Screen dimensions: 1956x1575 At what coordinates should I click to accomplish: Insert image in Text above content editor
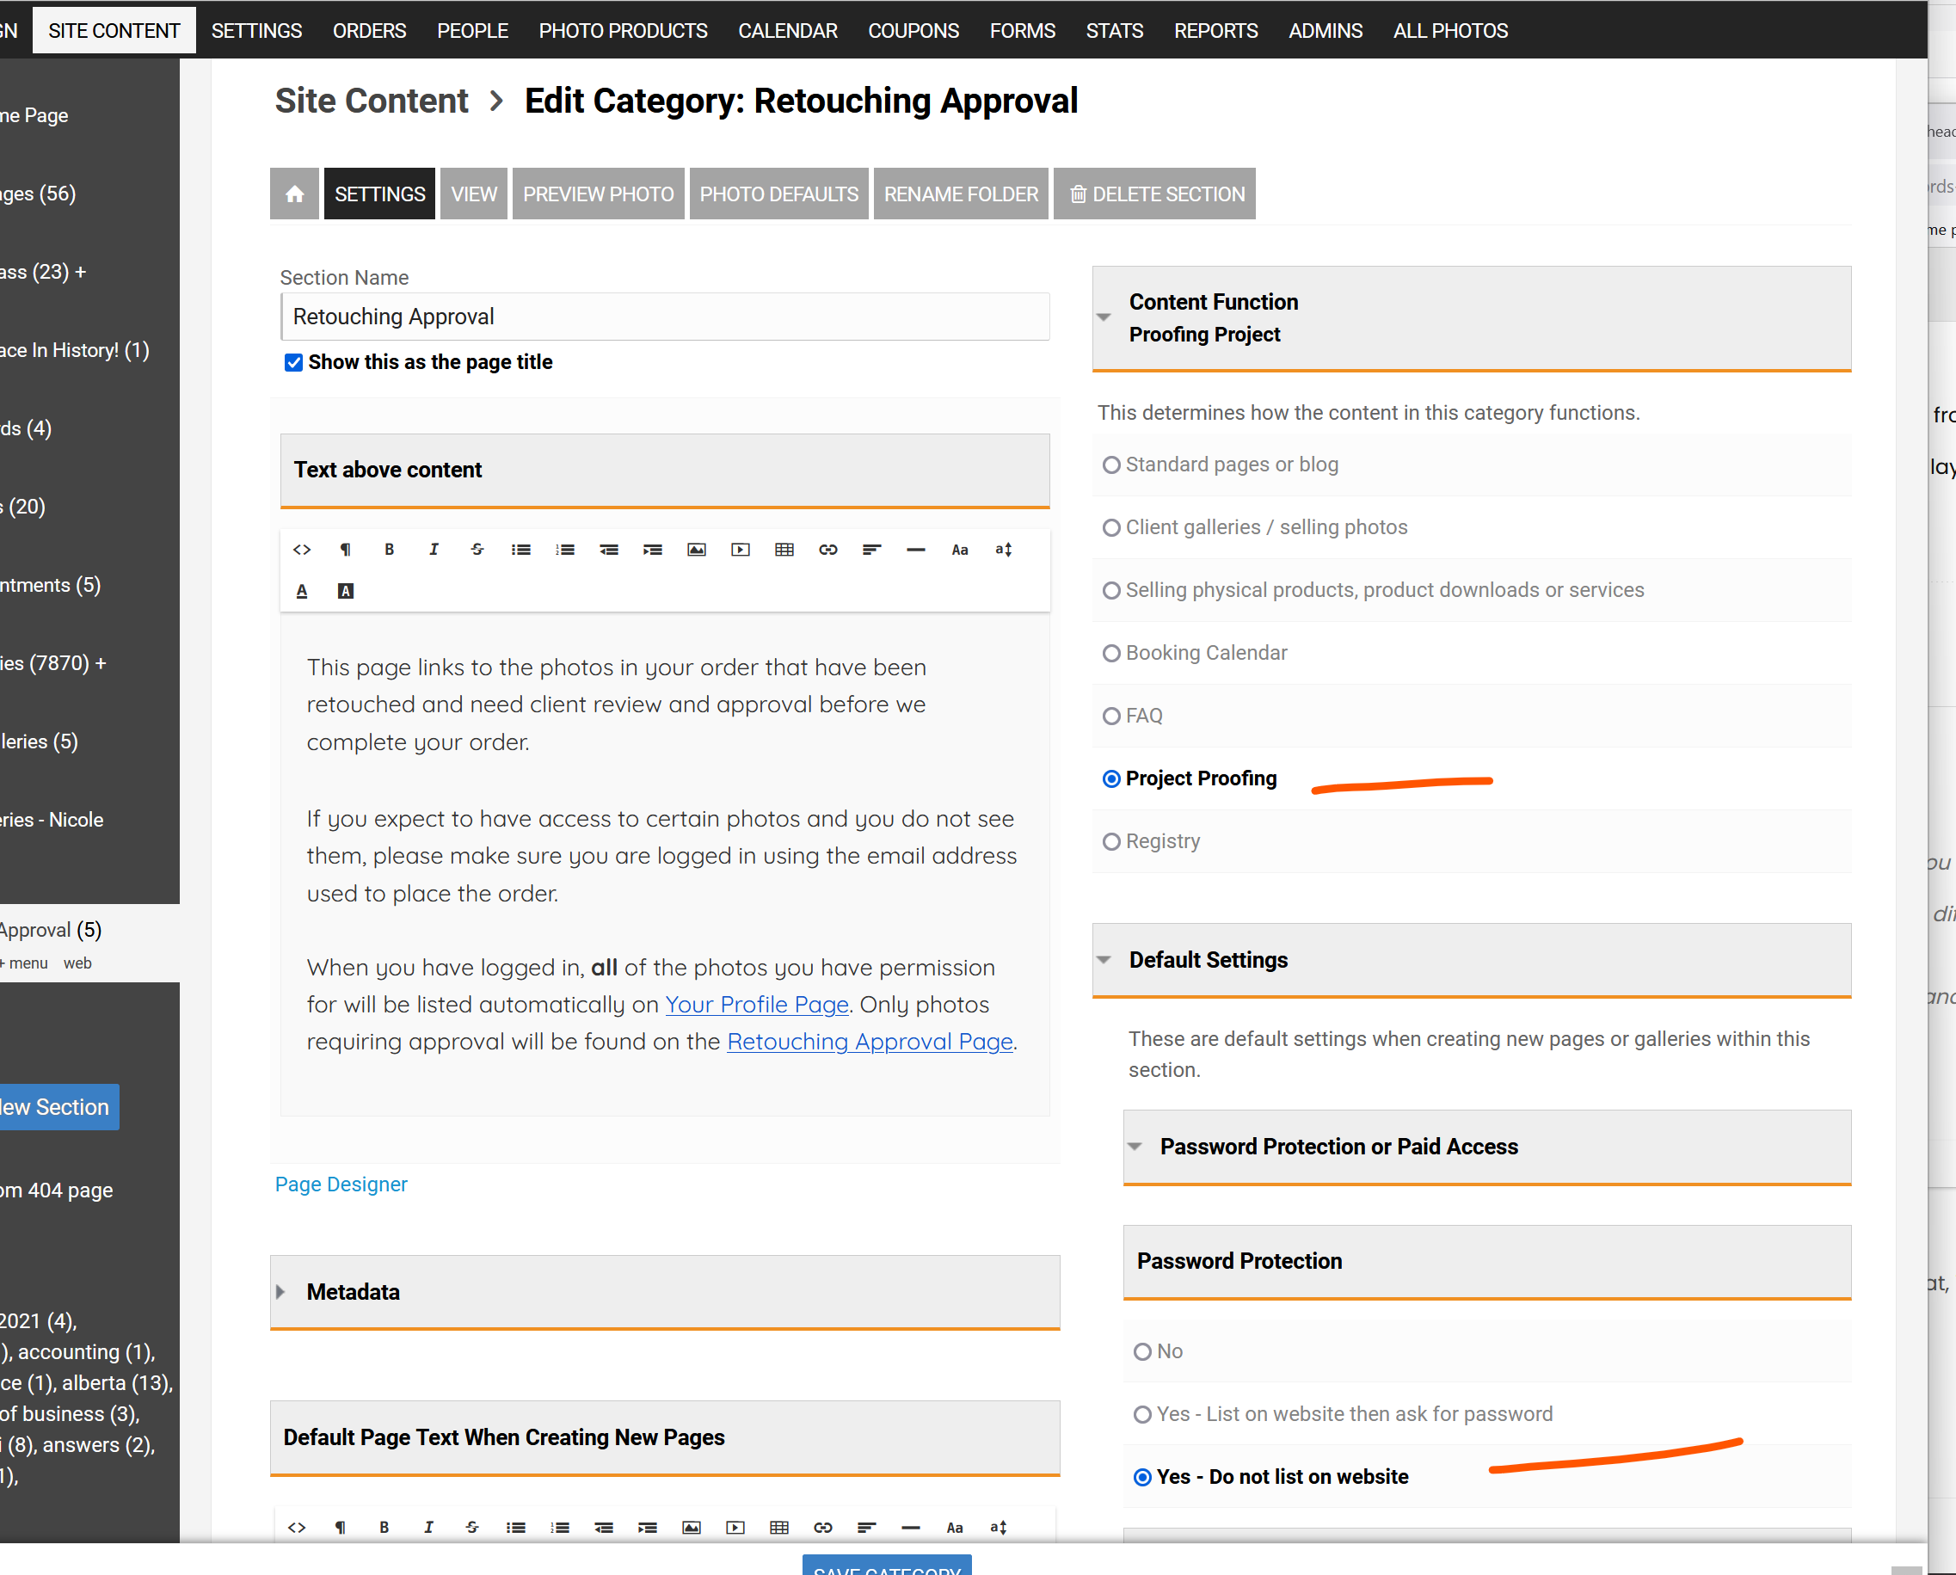tap(697, 550)
